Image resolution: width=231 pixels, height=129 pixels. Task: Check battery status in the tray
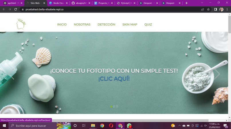188,126
